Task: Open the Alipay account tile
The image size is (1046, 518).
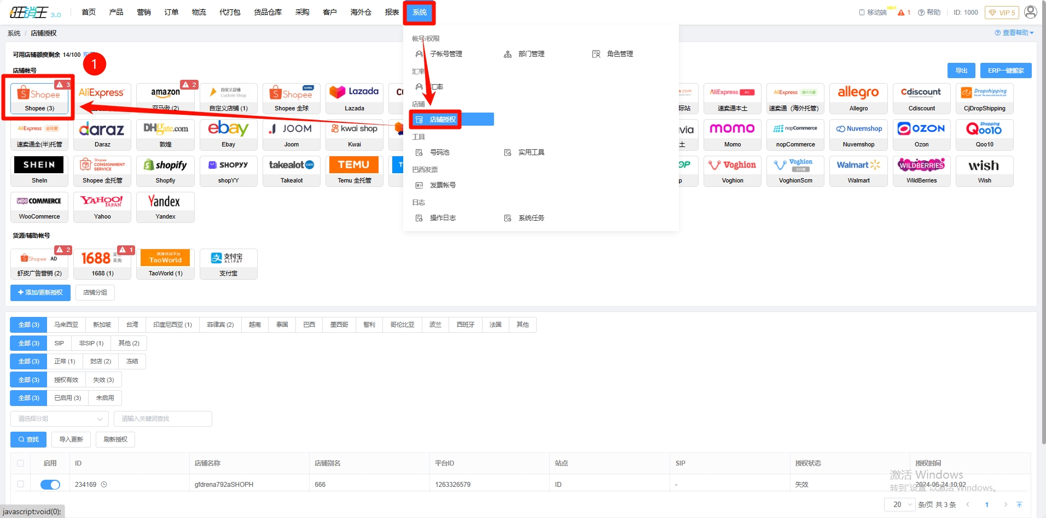Action: tap(228, 263)
